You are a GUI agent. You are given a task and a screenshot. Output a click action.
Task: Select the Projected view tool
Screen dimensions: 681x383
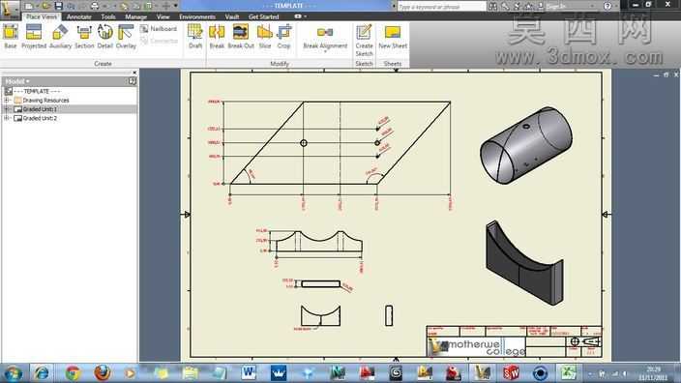coord(34,37)
